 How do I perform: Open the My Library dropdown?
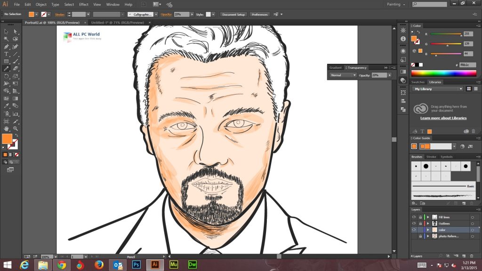(x=438, y=89)
